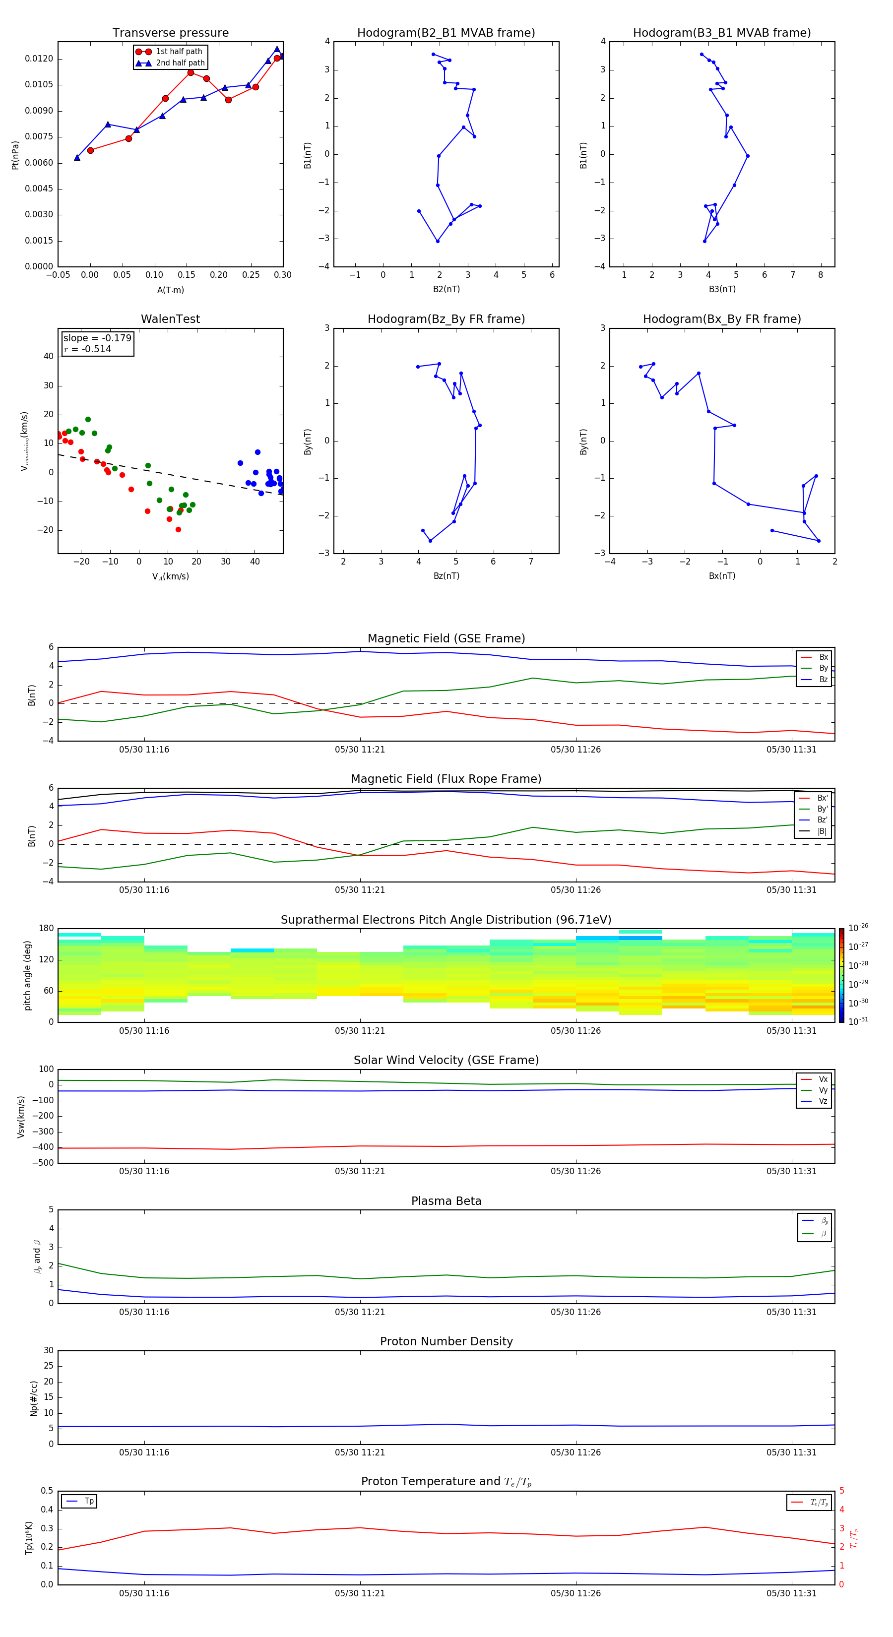This screenshot has height=1637, width=893.
Task: Click the "pitch angle (deg)" axis label
Action: point(27,975)
